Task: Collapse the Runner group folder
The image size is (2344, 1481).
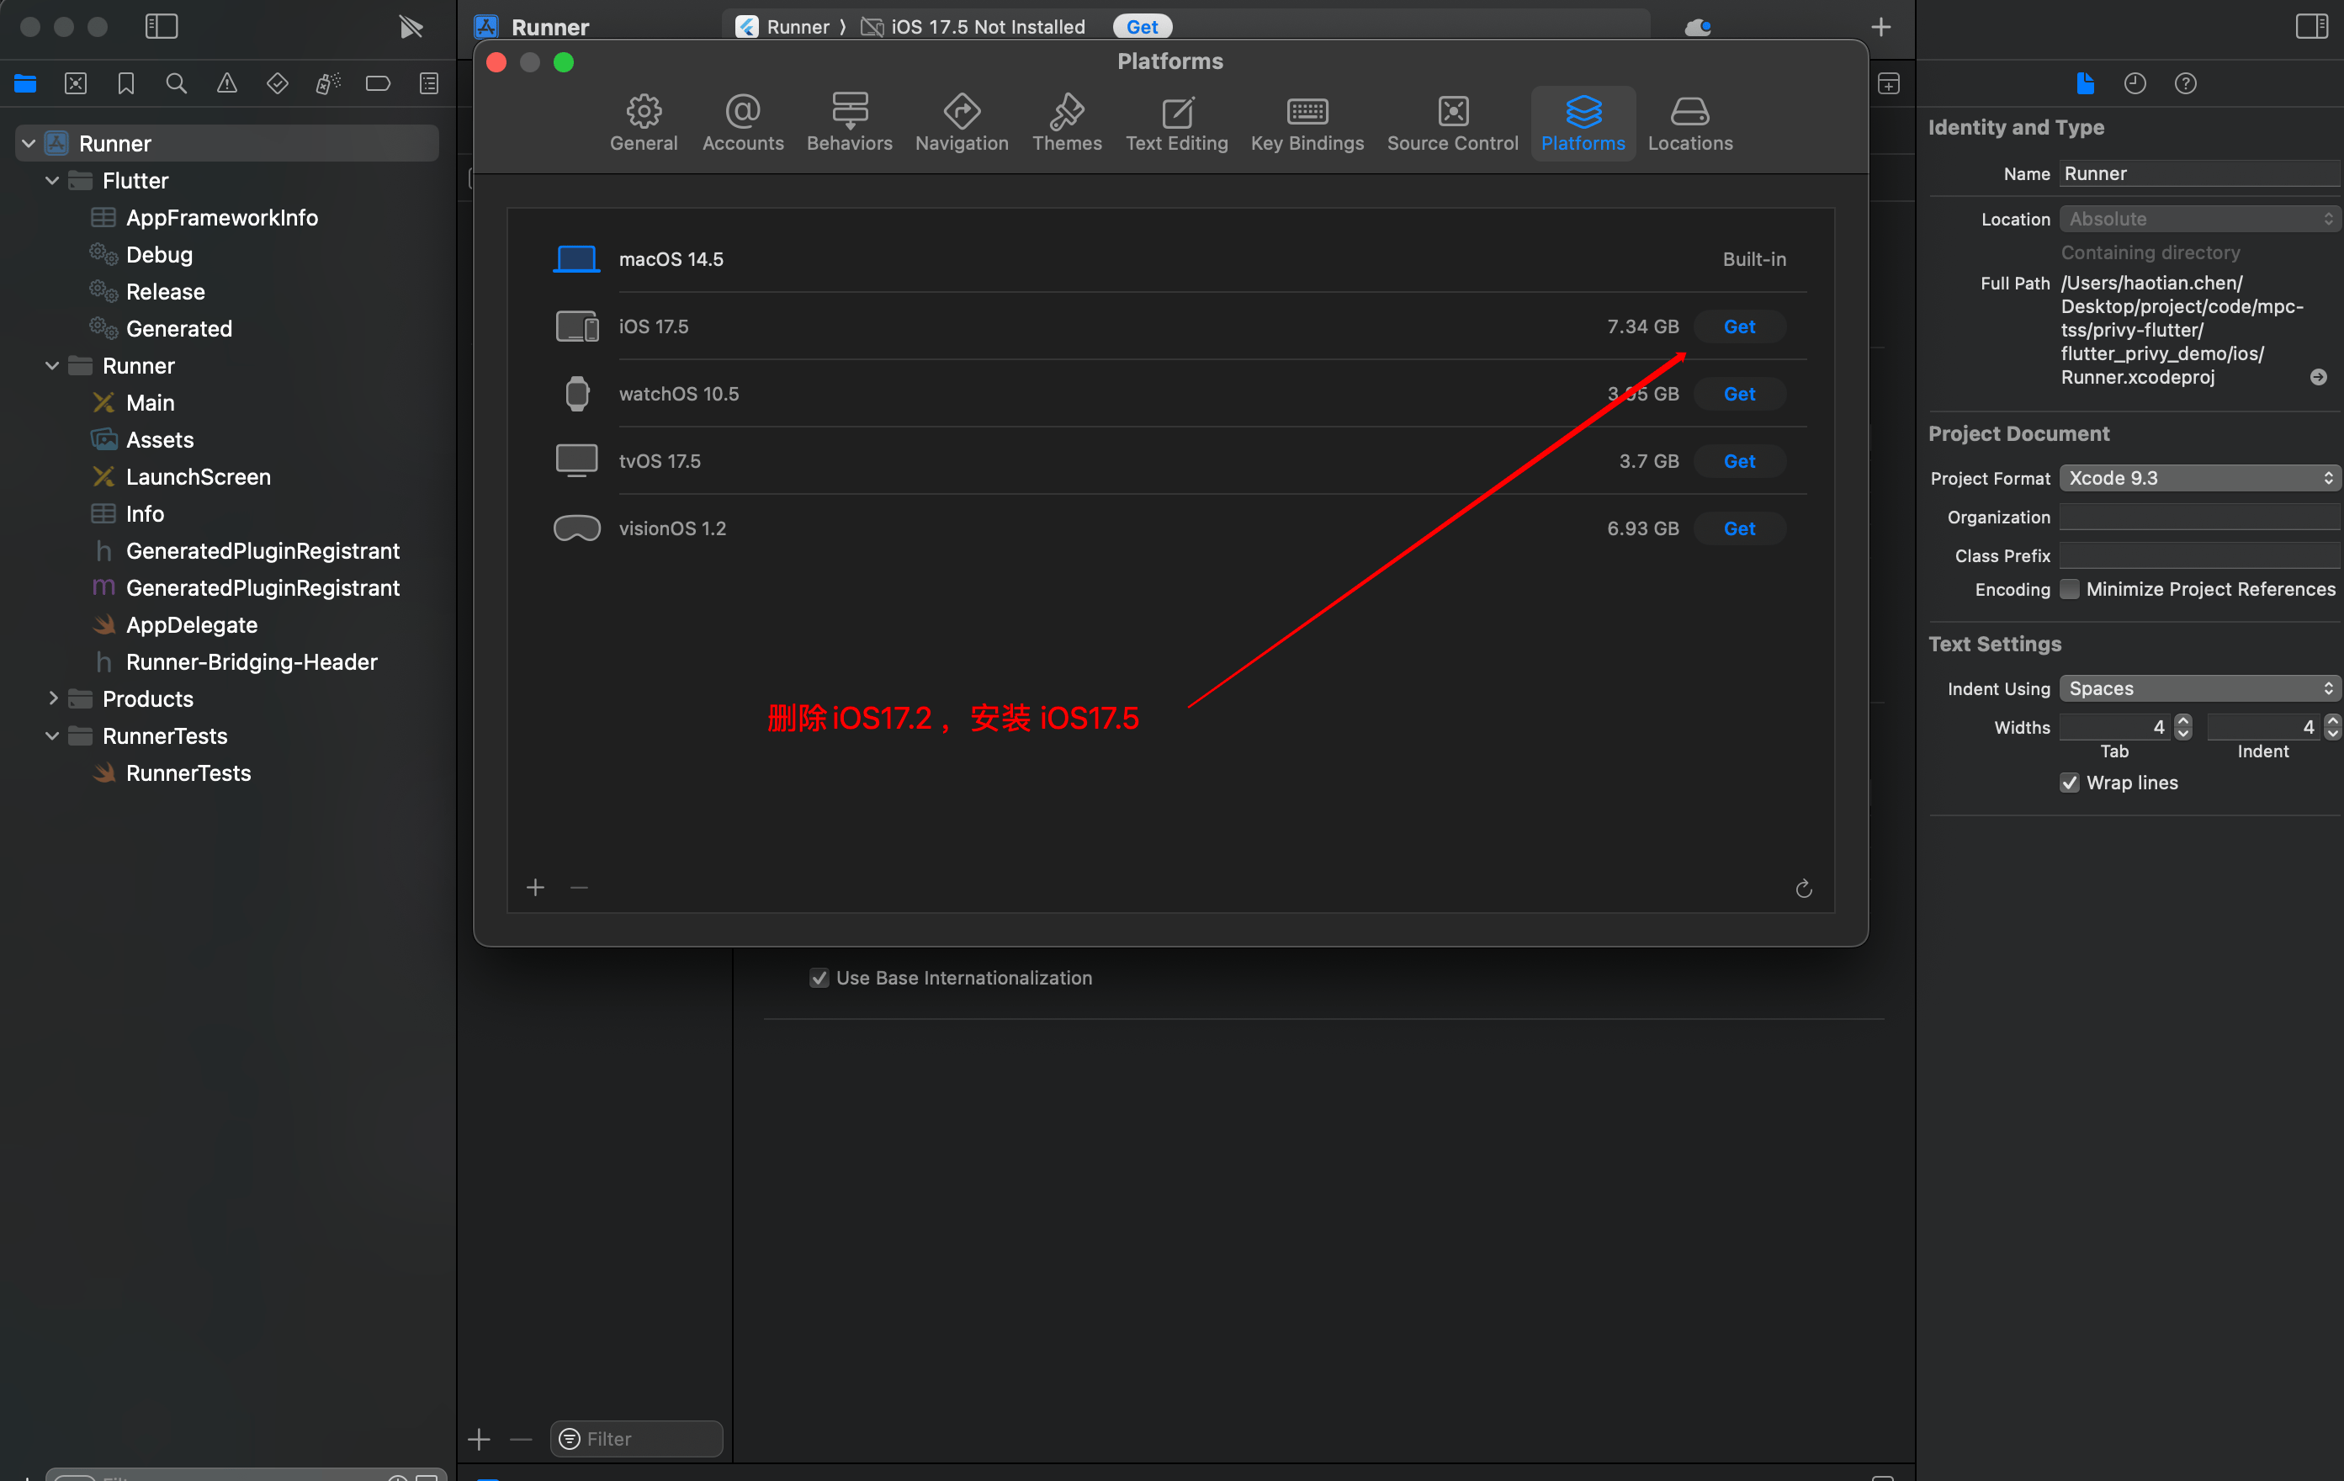Action: tap(51, 365)
